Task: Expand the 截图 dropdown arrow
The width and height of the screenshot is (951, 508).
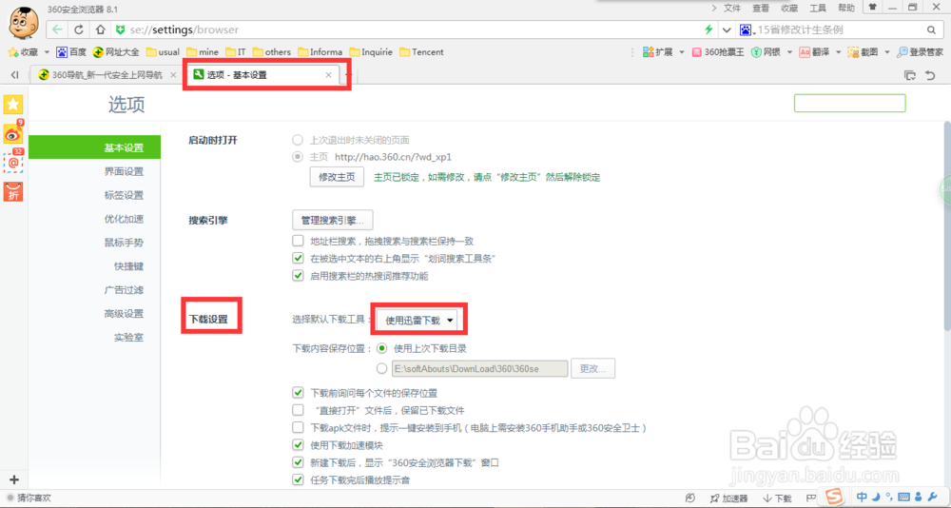Action: pyautogui.click(x=887, y=52)
